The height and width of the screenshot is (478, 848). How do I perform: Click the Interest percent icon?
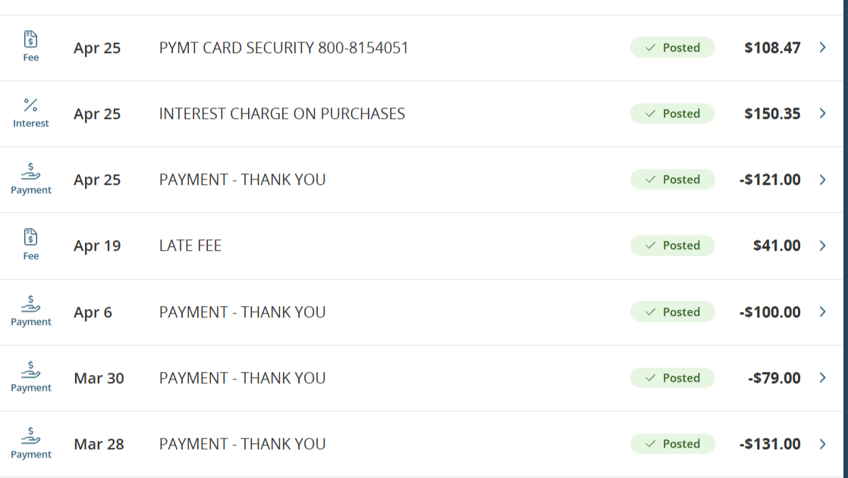[x=30, y=105]
